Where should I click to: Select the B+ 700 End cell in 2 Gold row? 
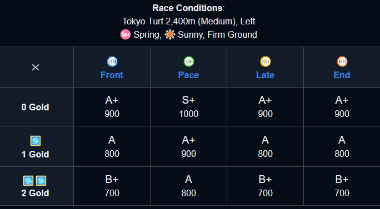[342, 186]
